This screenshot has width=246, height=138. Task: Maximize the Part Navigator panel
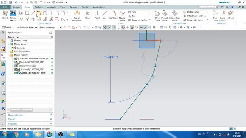click(50, 33)
